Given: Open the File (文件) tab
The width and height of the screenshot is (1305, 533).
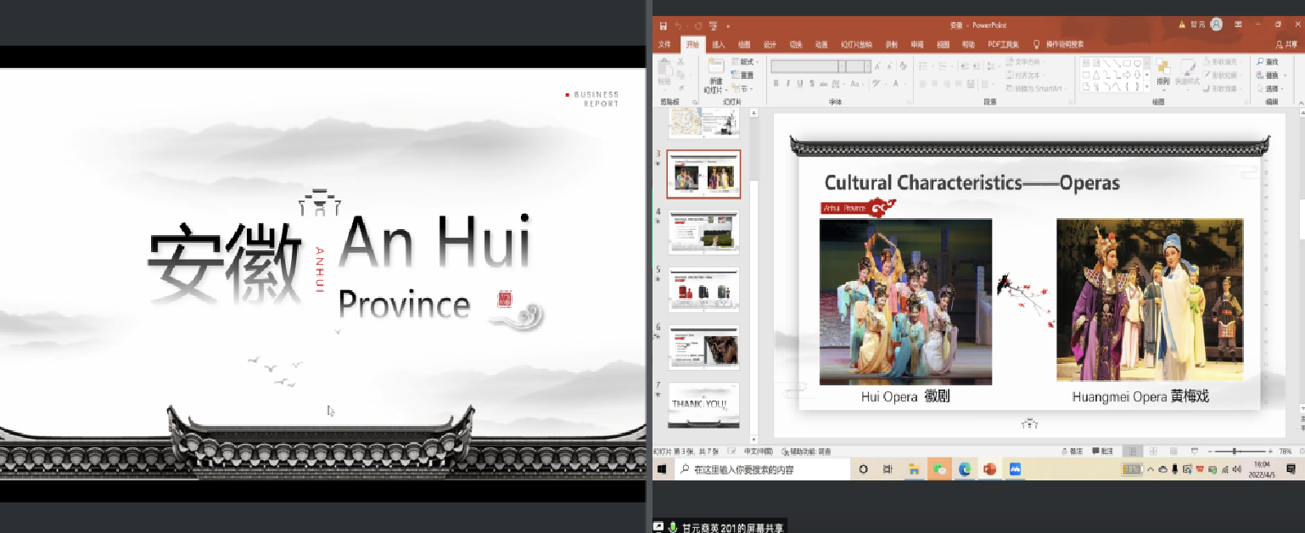Looking at the screenshot, I should 664,44.
